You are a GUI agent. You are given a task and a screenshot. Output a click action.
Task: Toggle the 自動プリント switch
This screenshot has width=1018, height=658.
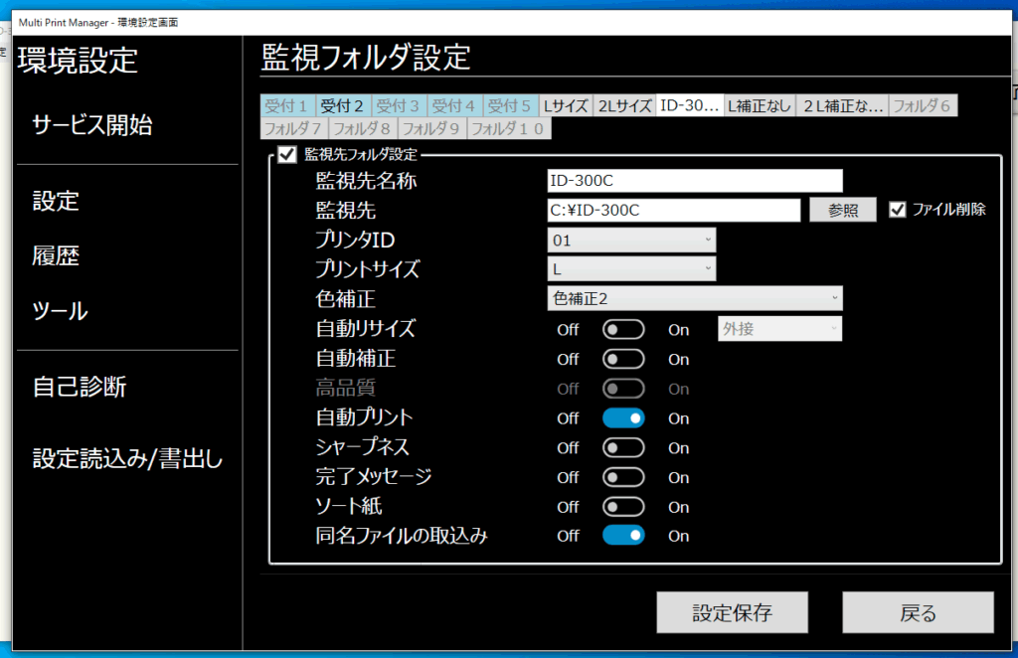pos(623,418)
